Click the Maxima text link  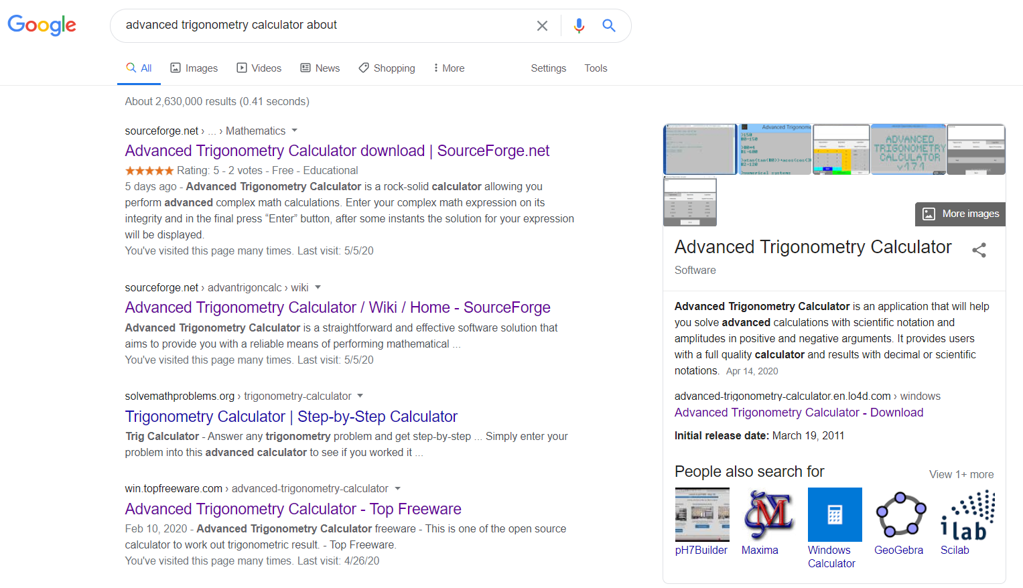pyautogui.click(x=760, y=550)
